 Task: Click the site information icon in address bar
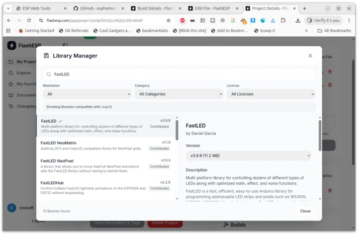click(x=41, y=20)
